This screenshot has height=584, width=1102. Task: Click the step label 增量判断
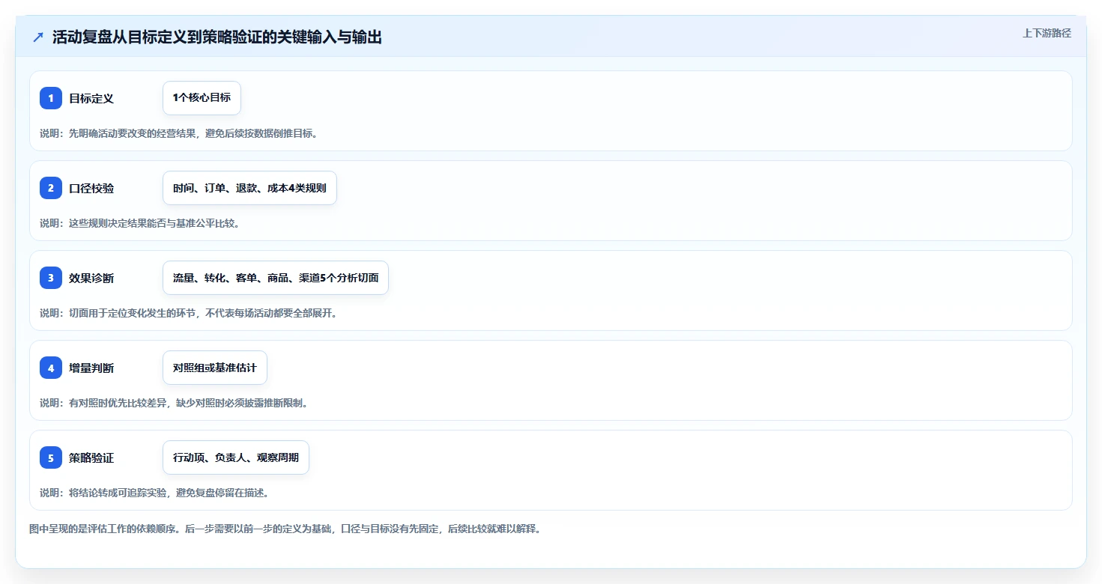91,368
